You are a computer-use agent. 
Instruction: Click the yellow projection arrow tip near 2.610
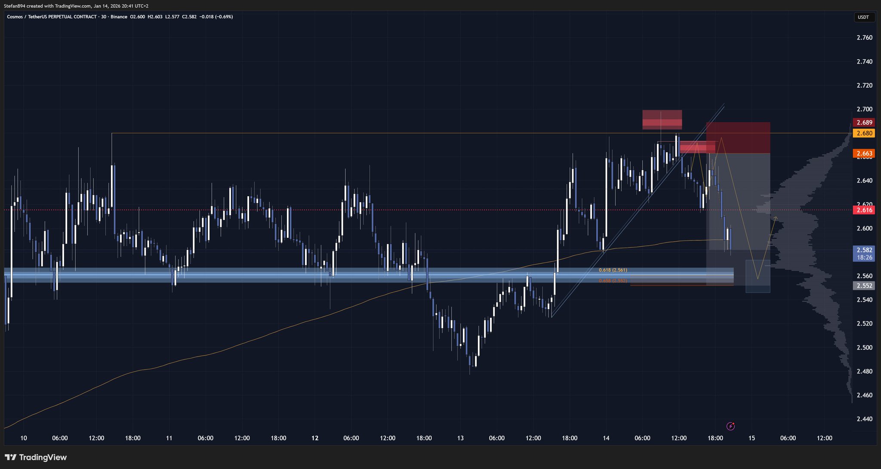(776, 218)
